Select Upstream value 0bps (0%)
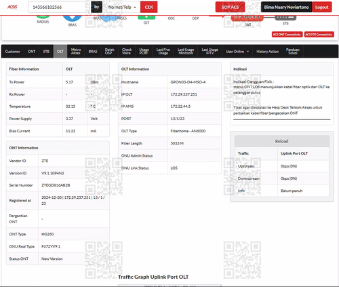 (289, 166)
